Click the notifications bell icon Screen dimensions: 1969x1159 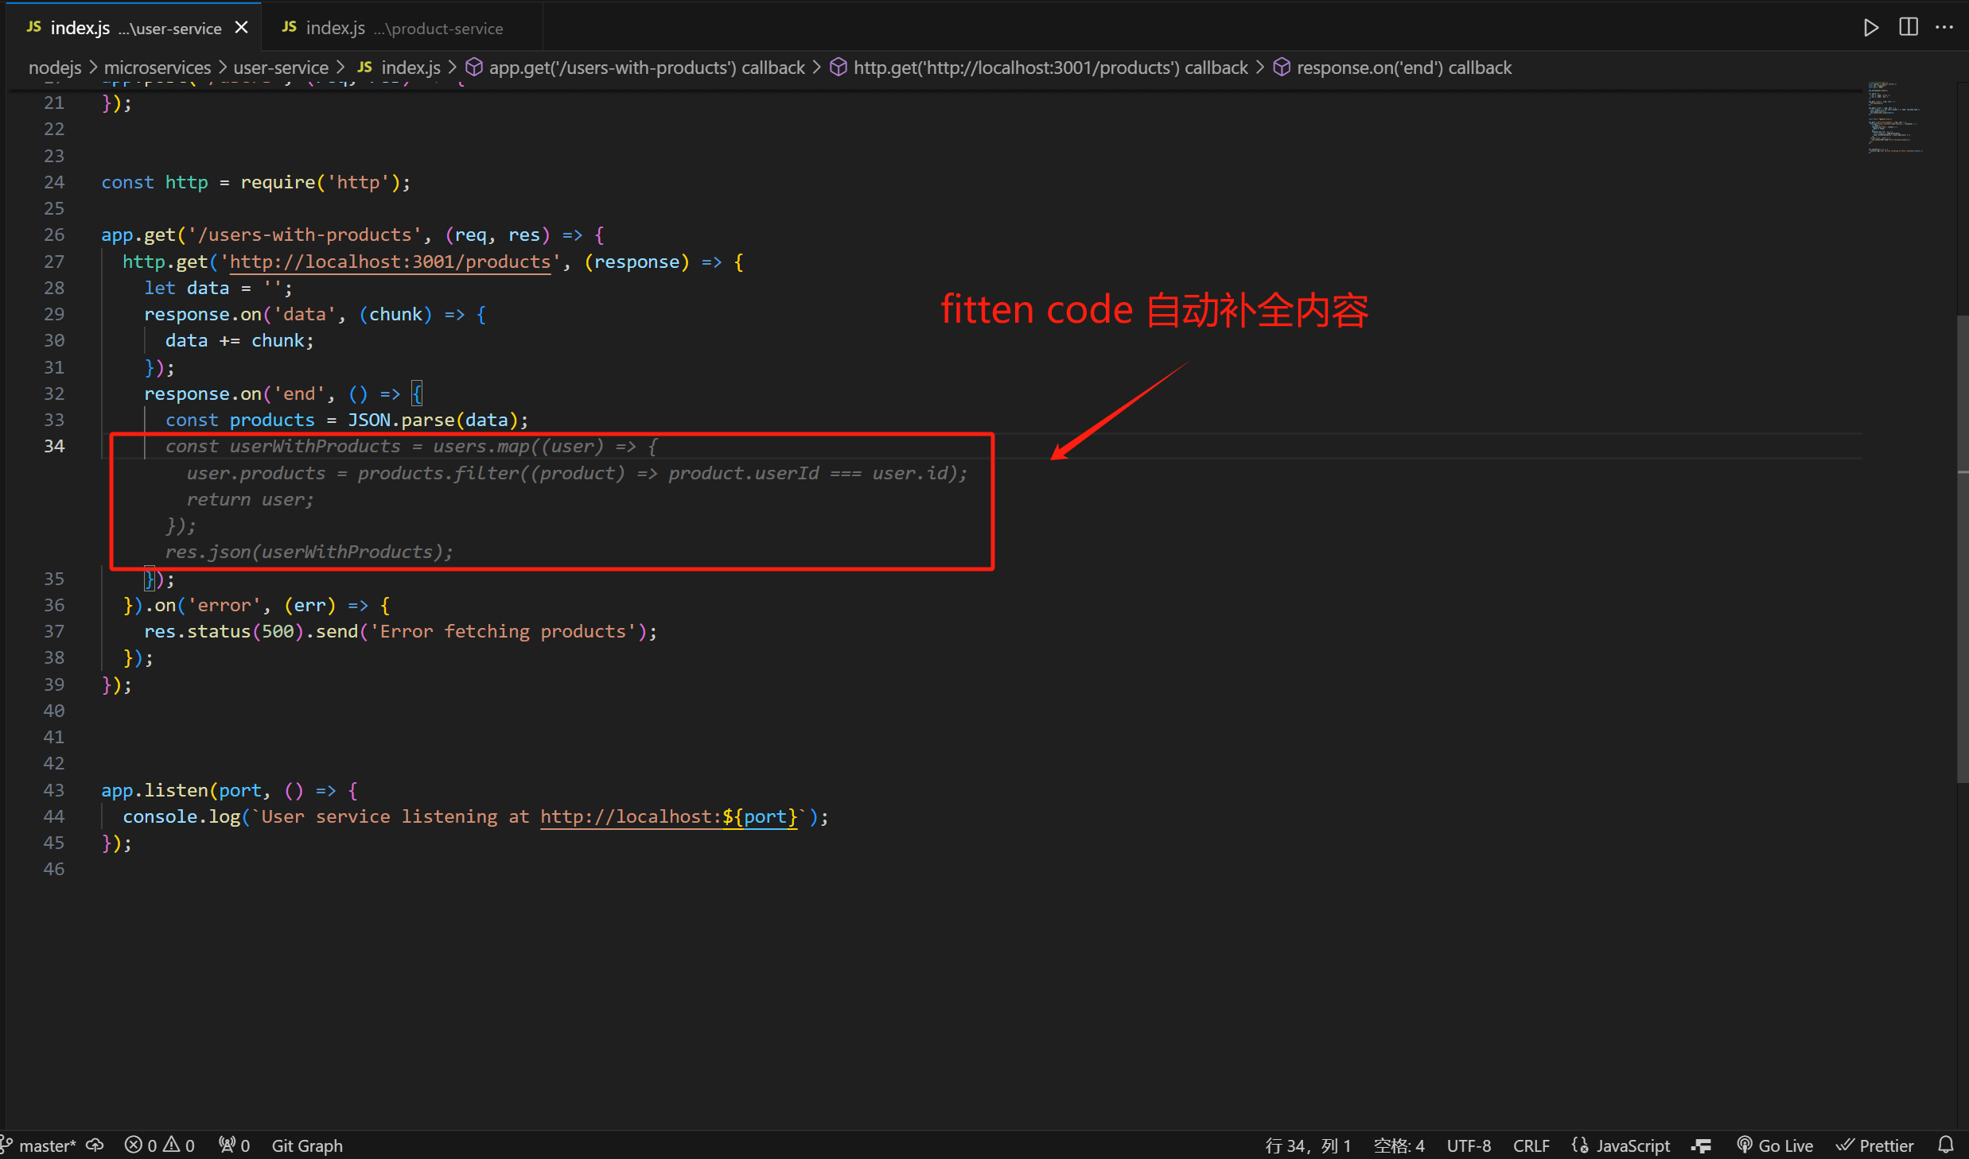(1945, 1145)
